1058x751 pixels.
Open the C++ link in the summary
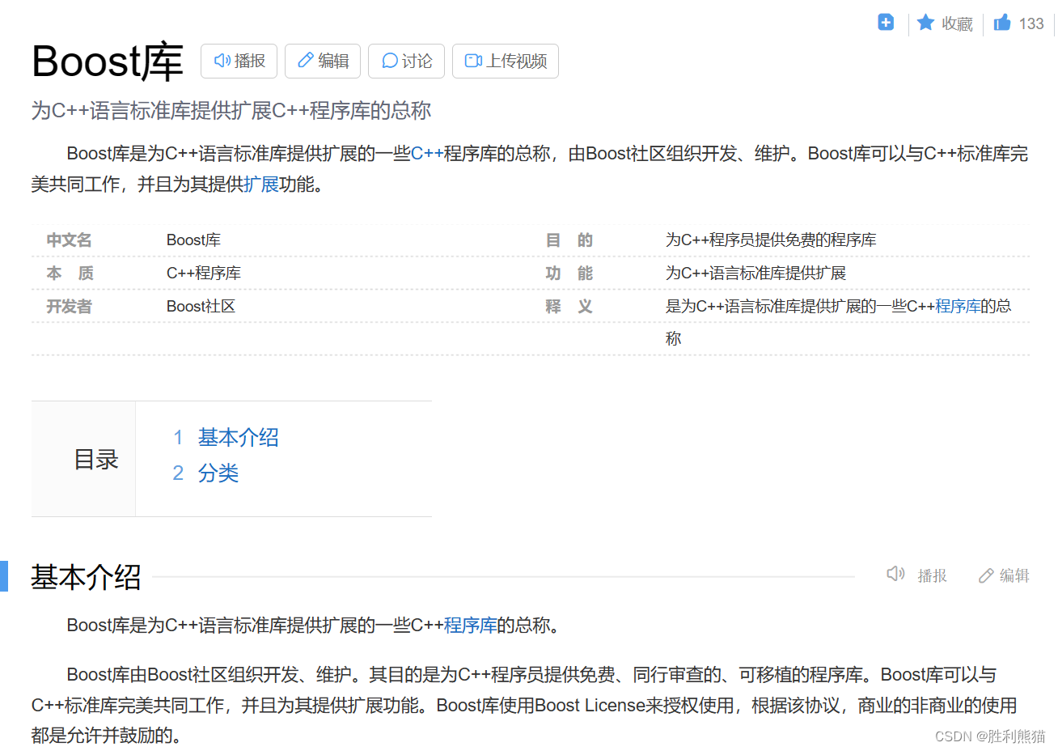[x=427, y=154]
